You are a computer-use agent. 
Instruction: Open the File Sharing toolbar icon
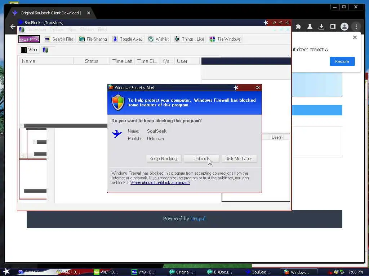coord(82,39)
